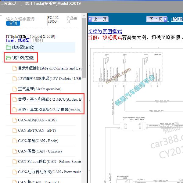
Task: Click document icon beside CAN-BFT
Action: [15, 131]
